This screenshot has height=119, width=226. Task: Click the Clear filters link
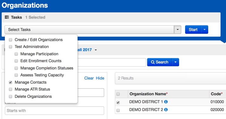pos(89,78)
